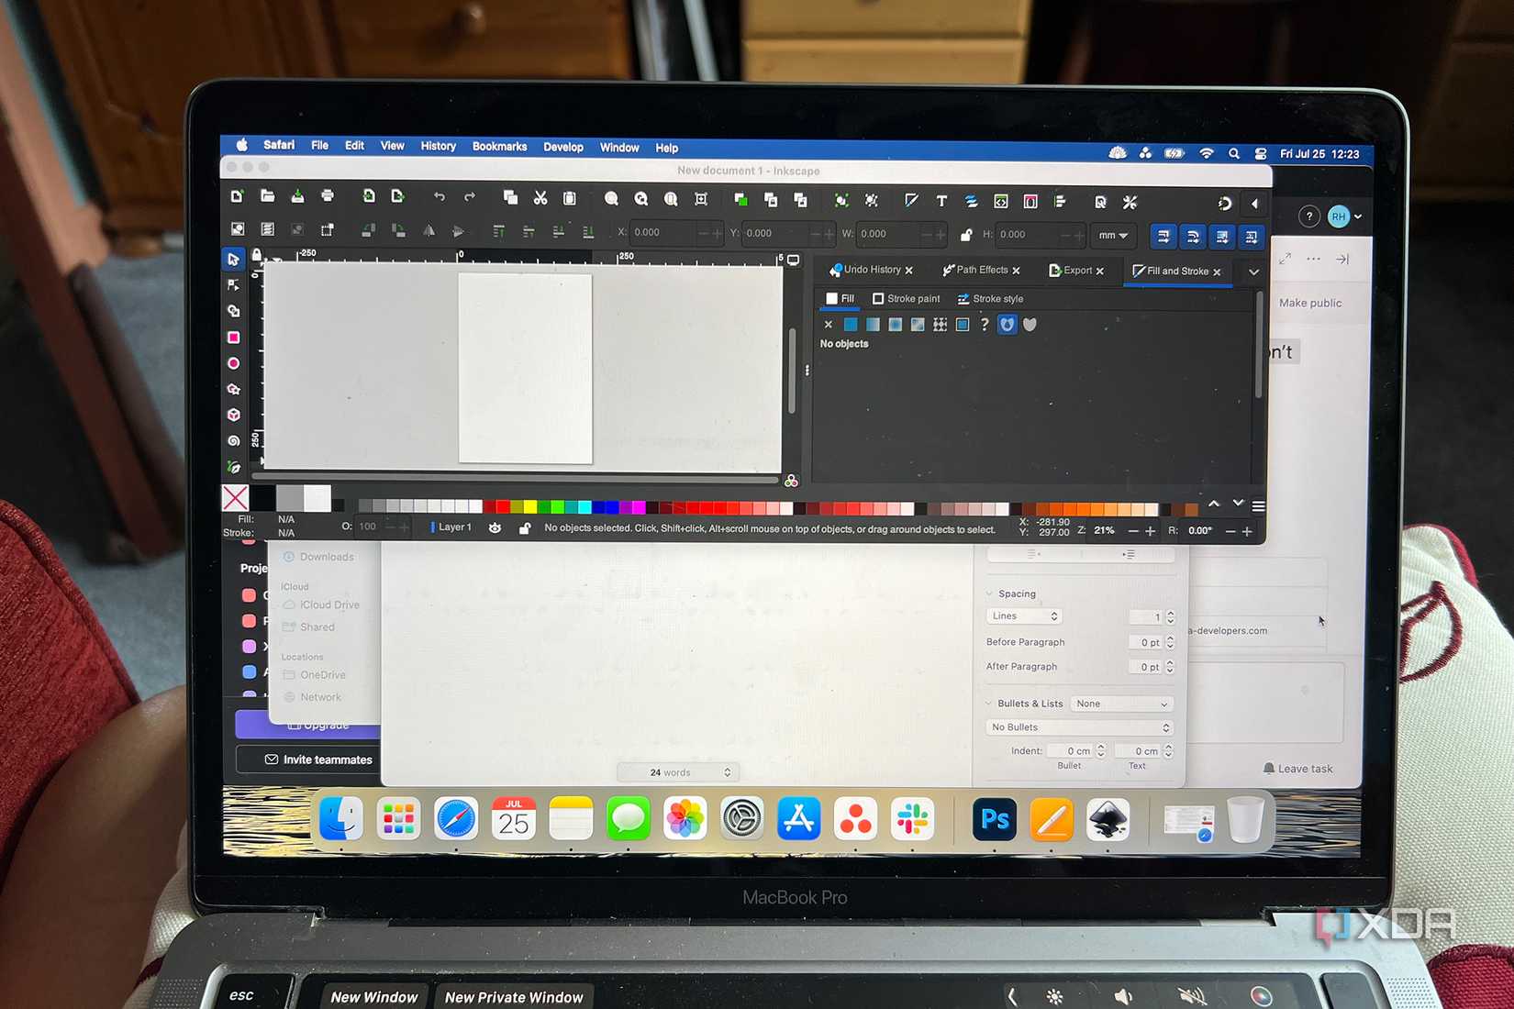Click Downloads in the sidebar list
This screenshot has height=1009, width=1514.
point(318,557)
